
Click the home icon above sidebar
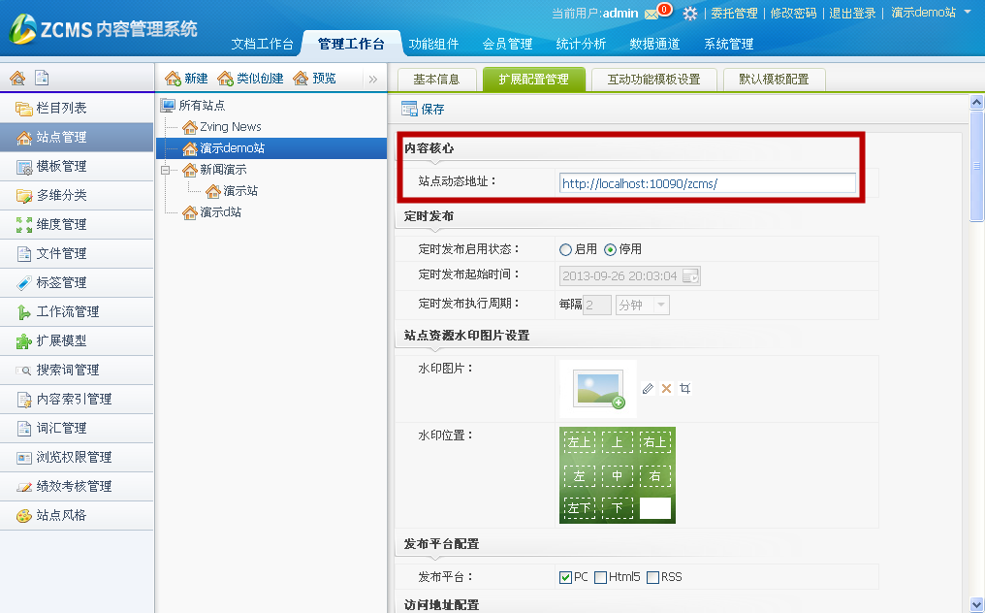coord(17,79)
